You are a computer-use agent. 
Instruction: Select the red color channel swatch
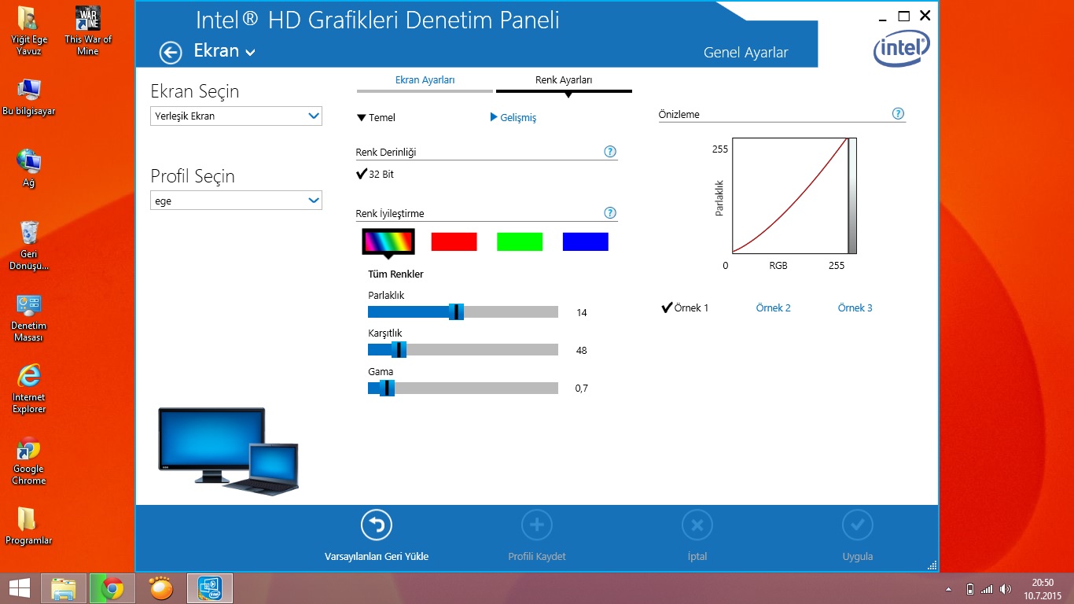click(x=454, y=241)
